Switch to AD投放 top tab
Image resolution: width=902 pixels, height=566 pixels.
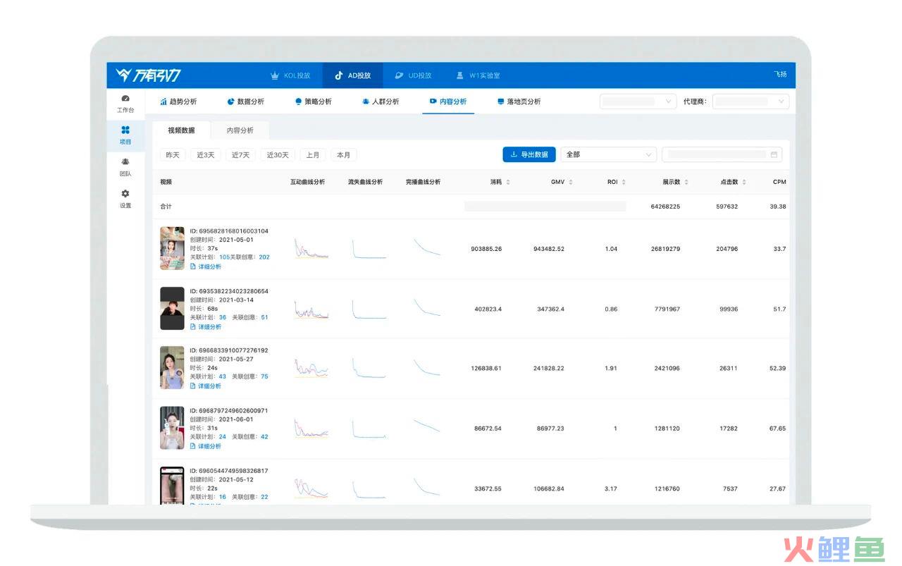[x=352, y=75]
